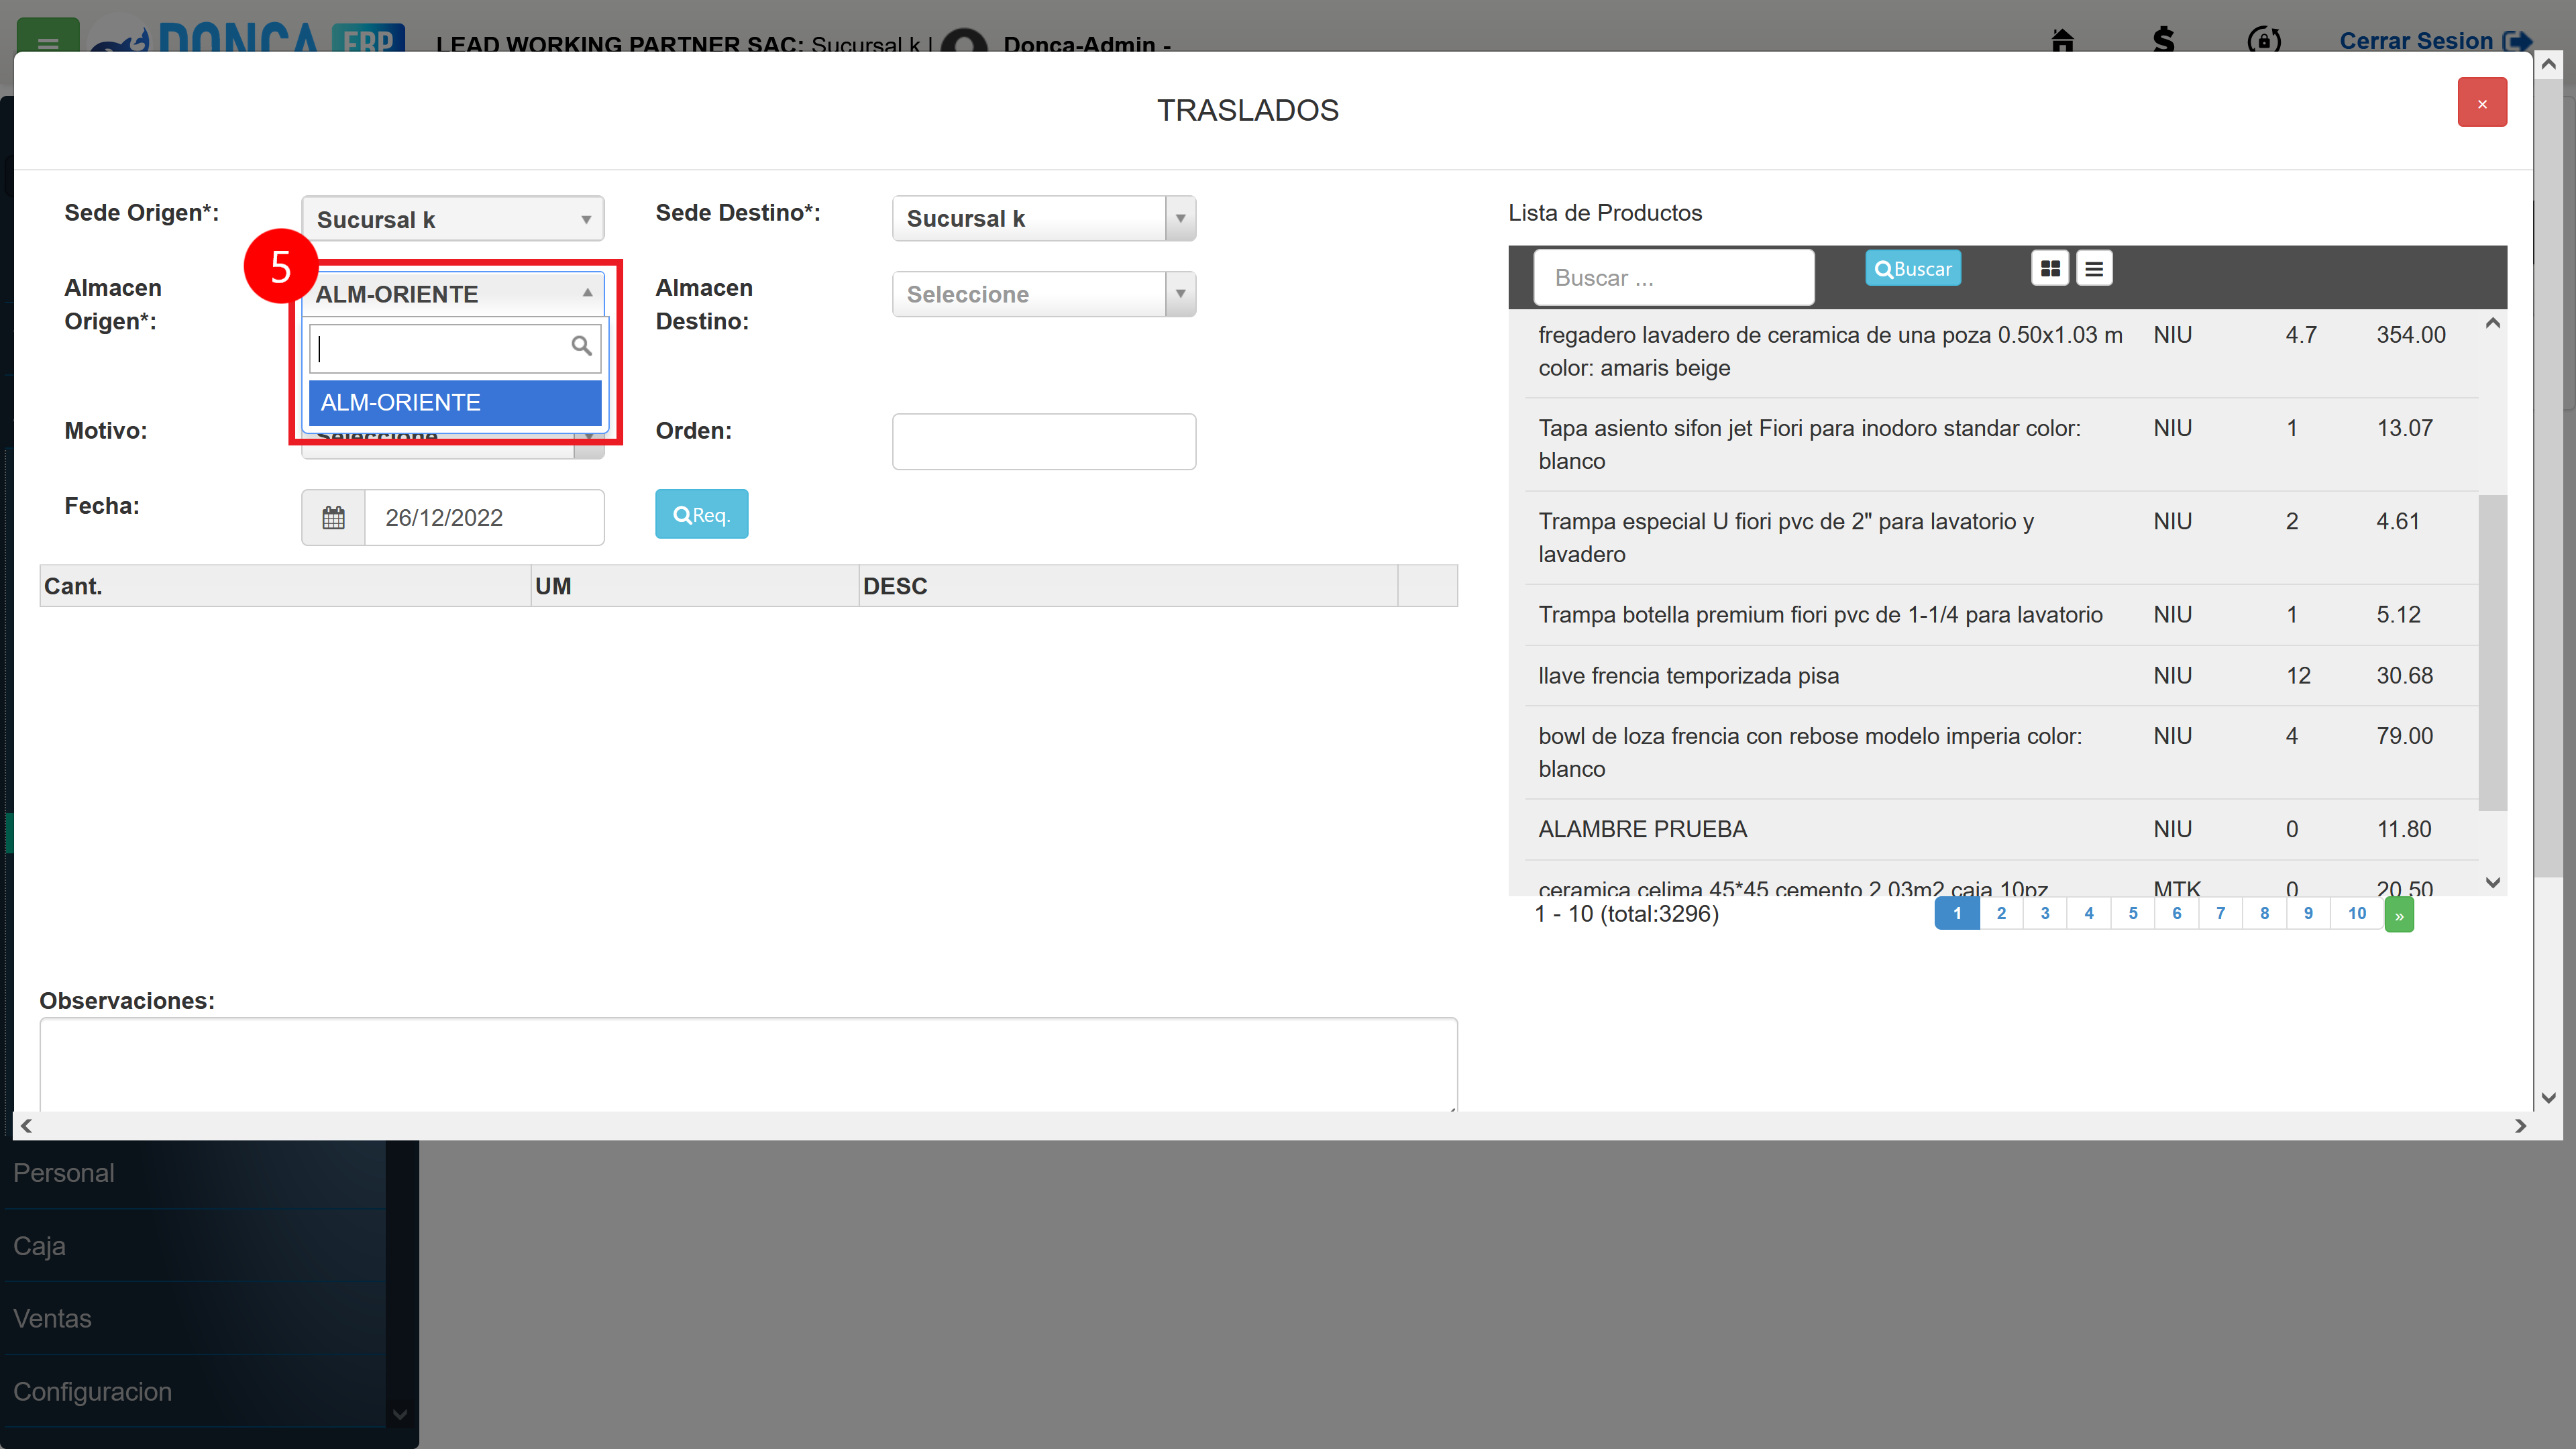Go to home icon in header
Viewport: 2576px width, 1449px height.
pyautogui.click(x=2062, y=40)
